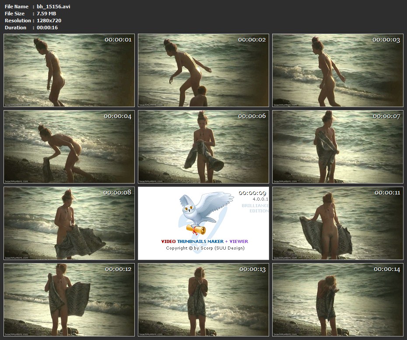Image resolution: width=407 pixels, height=340 pixels.
Task: Click the Video Thumbnails Maker + Viewer title
Action: [204, 241]
